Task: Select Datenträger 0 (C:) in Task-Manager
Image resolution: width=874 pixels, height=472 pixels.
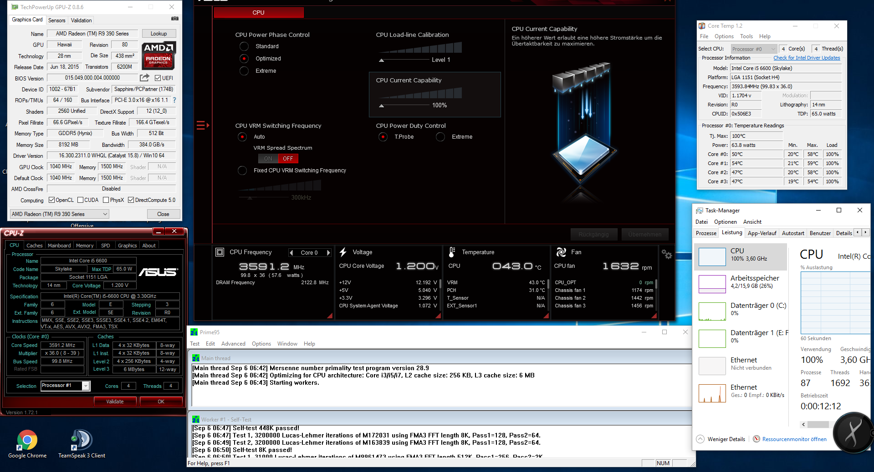Action: coord(741,311)
